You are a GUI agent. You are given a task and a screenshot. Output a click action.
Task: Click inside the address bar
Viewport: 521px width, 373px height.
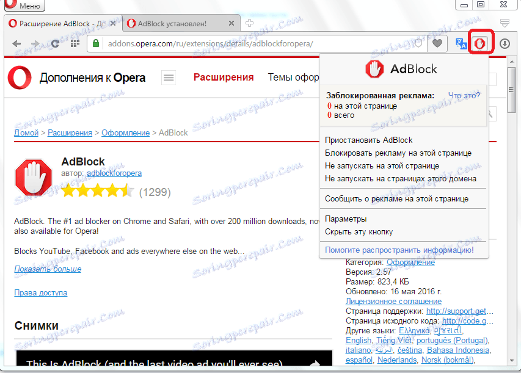pos(244,43)
